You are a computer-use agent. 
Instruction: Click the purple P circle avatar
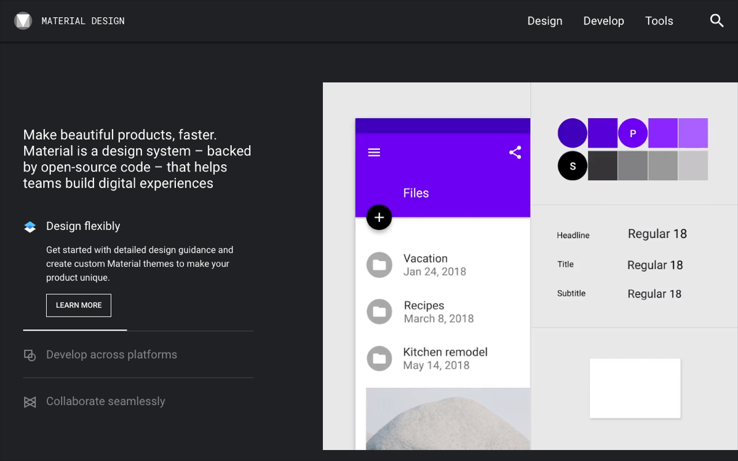tap(633, 133)
